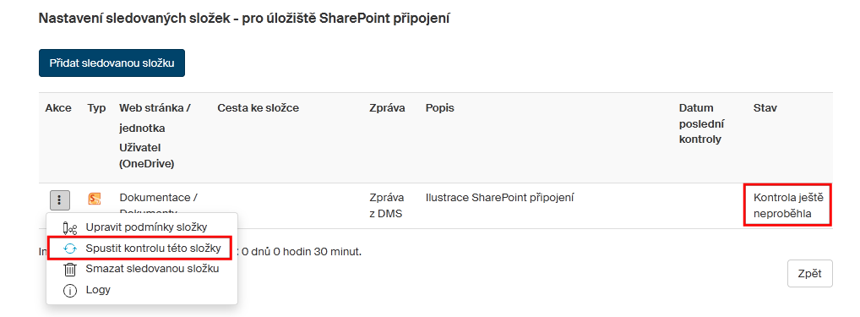Click the Kontrola ještě neproběhla status cell
This screenshot has width=860, height=317.
tap(788, 205)
